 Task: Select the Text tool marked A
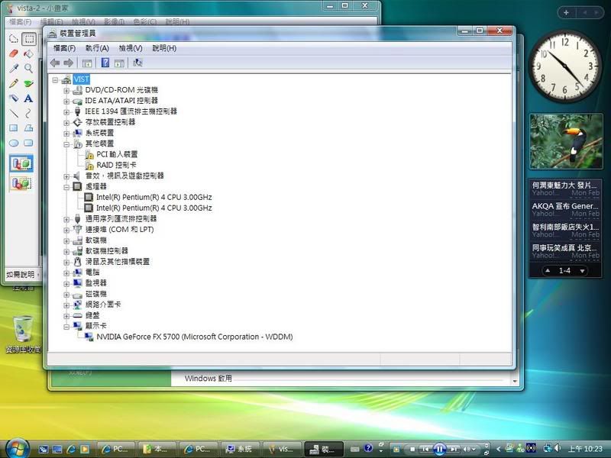pos(29,98)
